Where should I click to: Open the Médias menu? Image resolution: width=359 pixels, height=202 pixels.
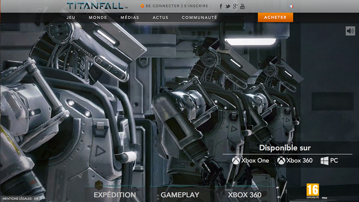tap(129, 18)
